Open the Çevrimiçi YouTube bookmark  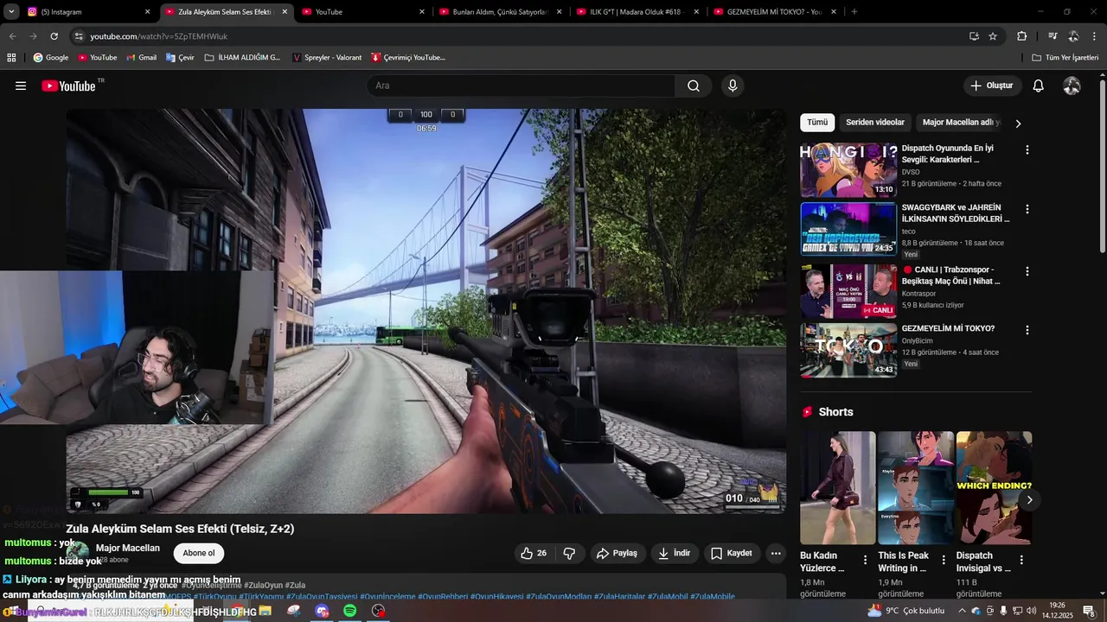(408, 57)
